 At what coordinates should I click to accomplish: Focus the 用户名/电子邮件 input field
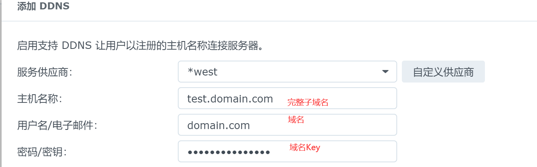click(x=333, y=125)
